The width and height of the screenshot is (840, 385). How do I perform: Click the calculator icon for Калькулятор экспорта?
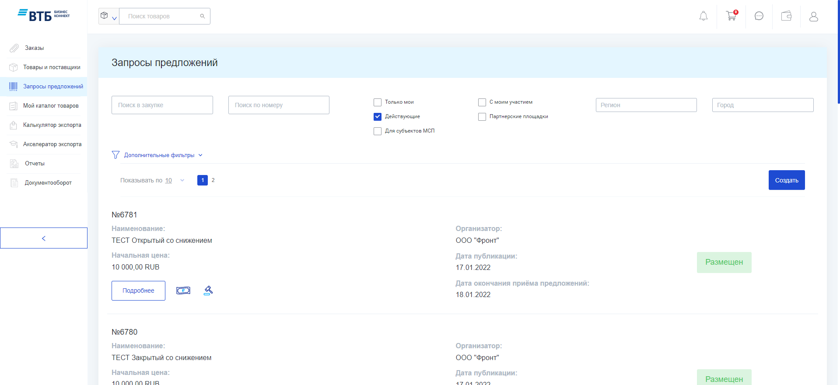click(14, 125)
